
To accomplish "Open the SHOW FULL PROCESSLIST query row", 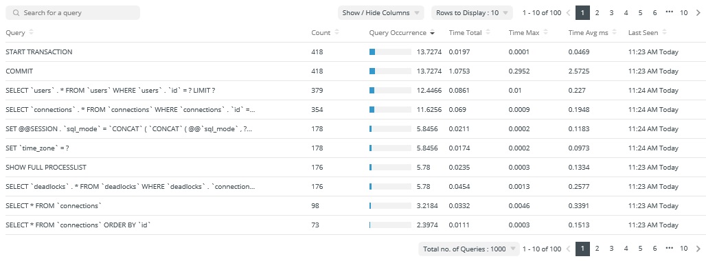I will 353,168.
